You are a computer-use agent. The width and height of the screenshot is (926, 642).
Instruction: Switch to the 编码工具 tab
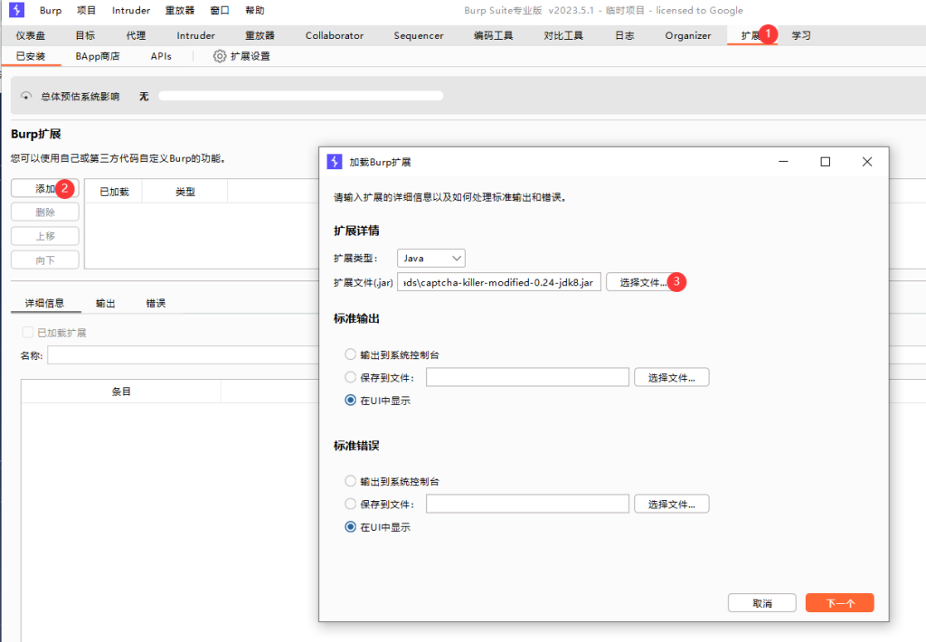click(493, 35)
